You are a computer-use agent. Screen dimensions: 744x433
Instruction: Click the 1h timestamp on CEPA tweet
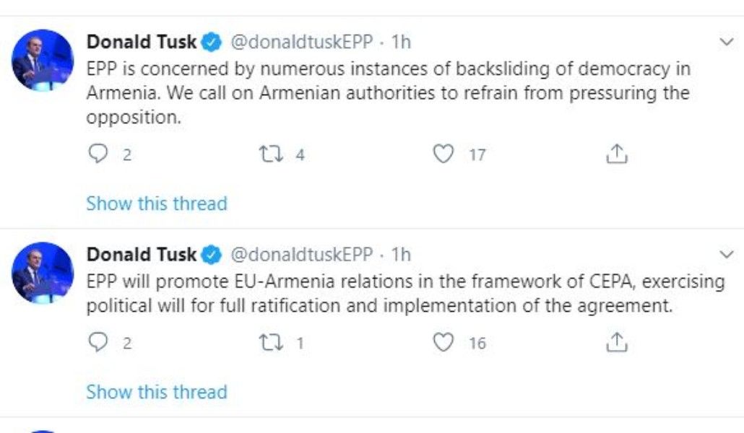point(401,255)
